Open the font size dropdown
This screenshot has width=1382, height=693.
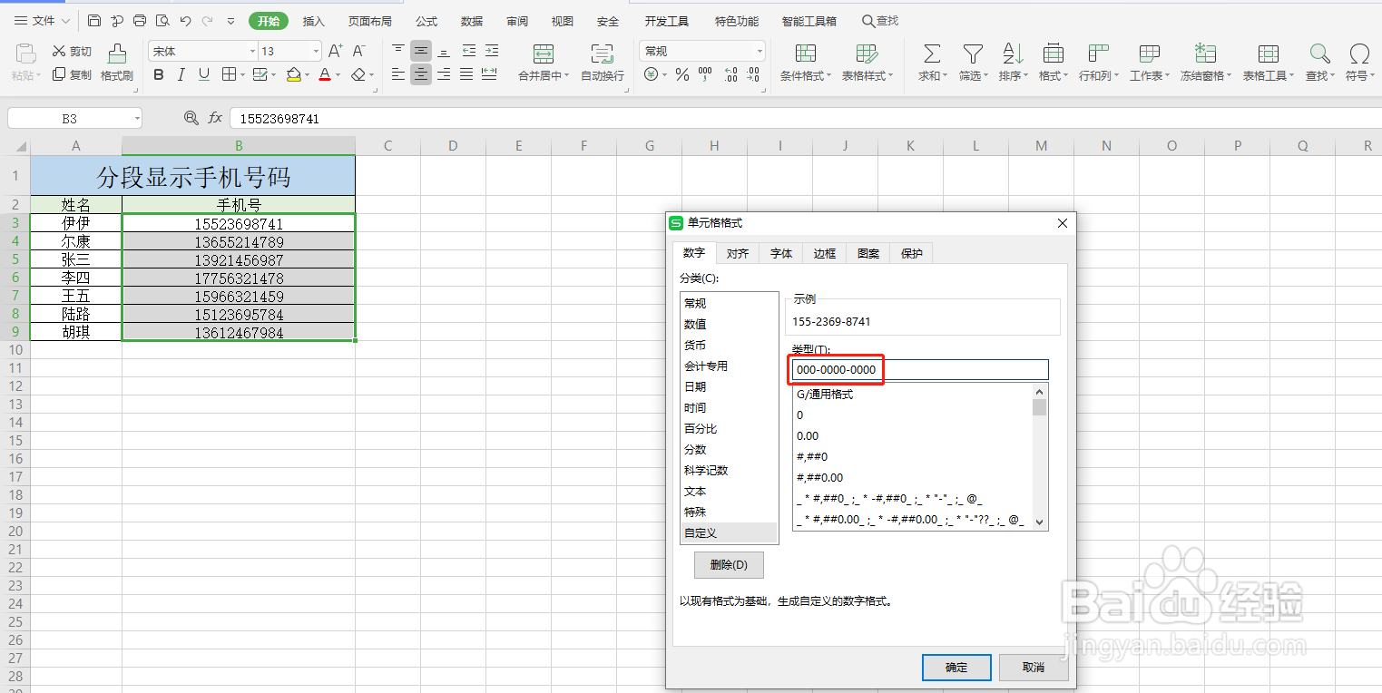point(315,50)
